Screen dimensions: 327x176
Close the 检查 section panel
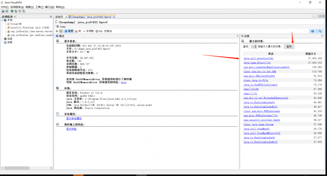(x=322, y=36)
